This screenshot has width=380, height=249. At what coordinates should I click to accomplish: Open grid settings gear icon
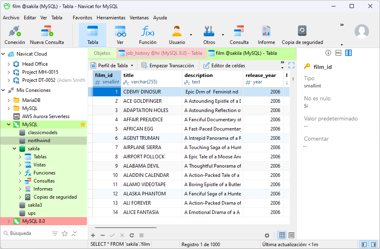coord(267,235)
